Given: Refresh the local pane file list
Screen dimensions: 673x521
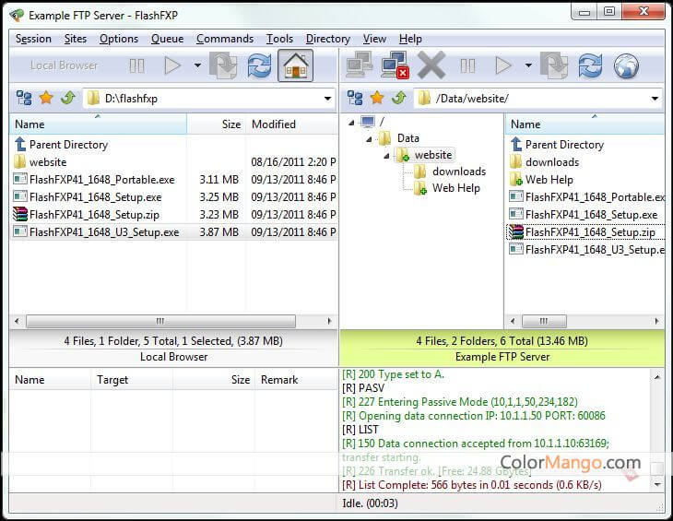Looking at the screenshot, I should (x=260, y=66).
